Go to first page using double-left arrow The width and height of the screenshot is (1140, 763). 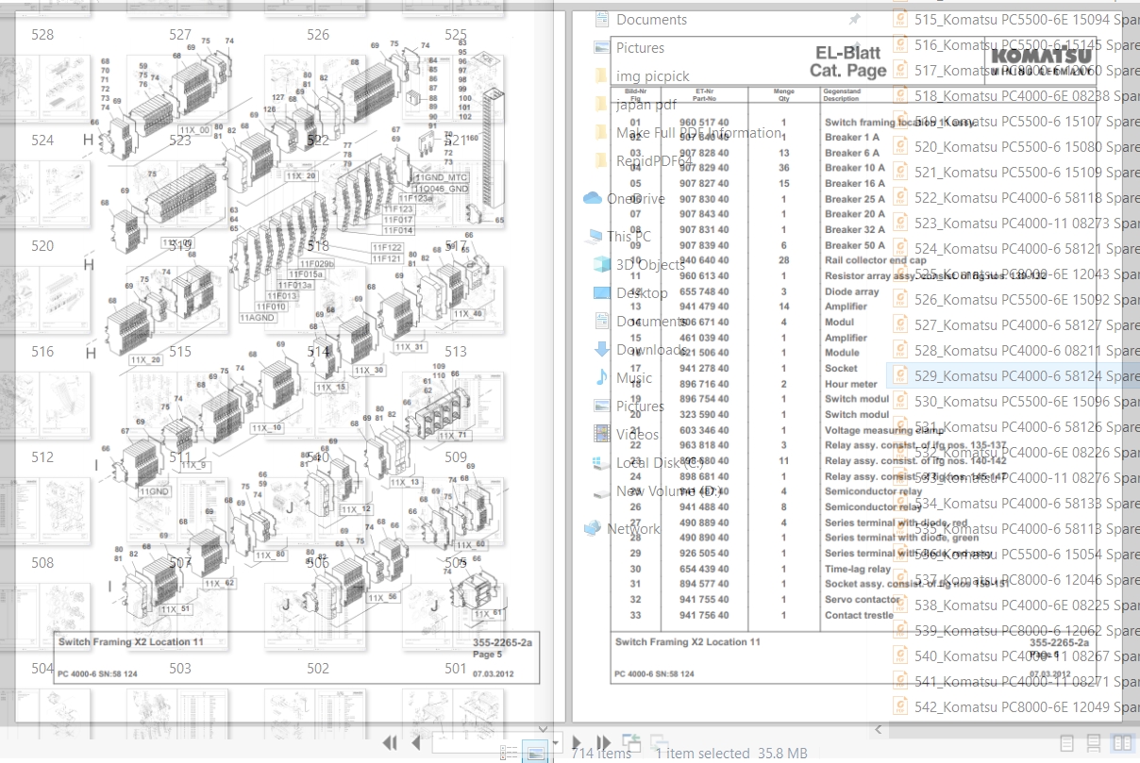(x=390, y=743)
